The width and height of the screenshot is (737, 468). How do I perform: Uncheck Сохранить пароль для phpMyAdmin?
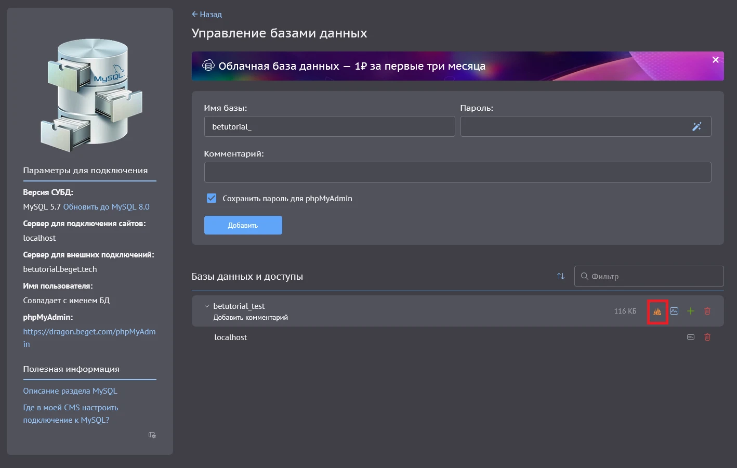(211, 198)
